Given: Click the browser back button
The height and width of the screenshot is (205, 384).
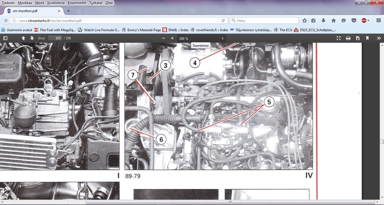Looking at the screenshot, I should [x=6, y=21].
